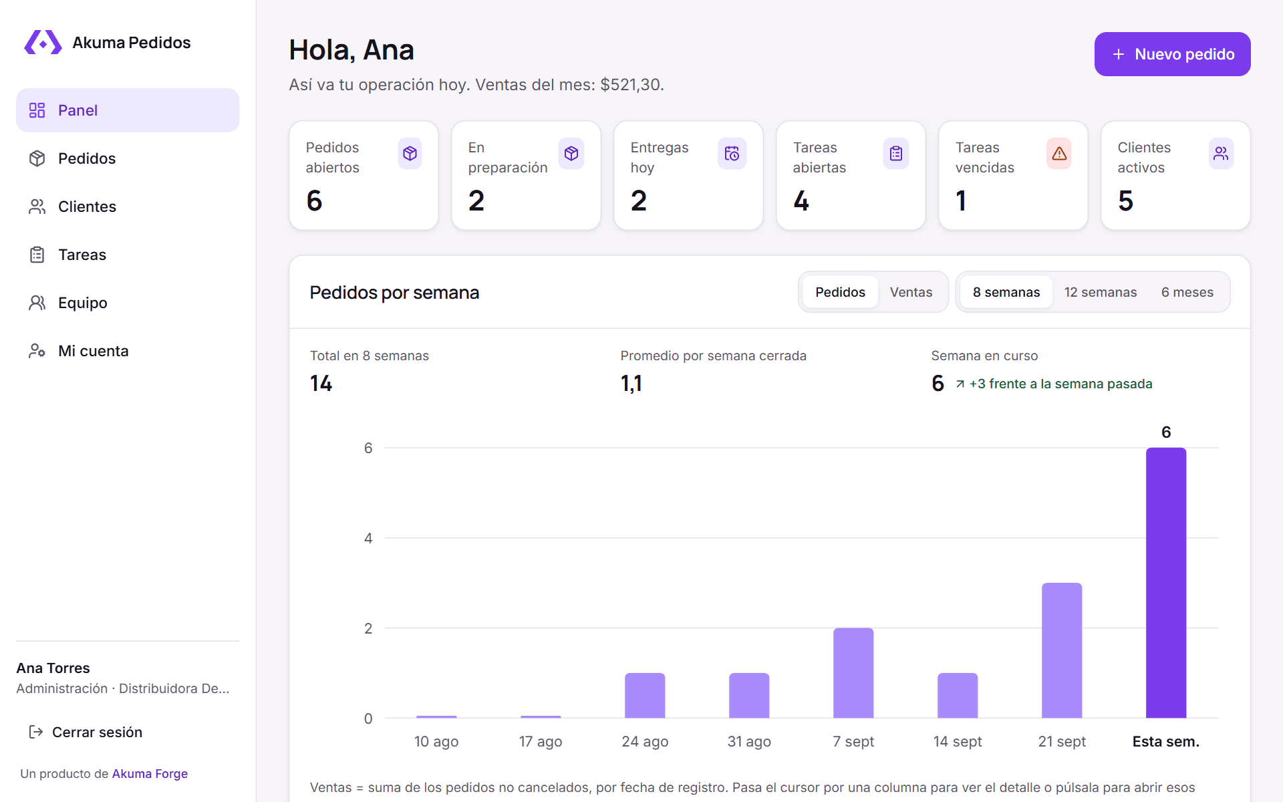
Task: Open the Tareas vencidas card
Action: [1013, 176]
